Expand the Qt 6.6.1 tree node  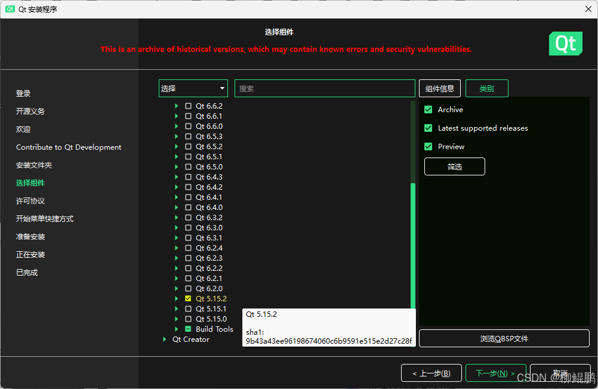click(176, 116)
